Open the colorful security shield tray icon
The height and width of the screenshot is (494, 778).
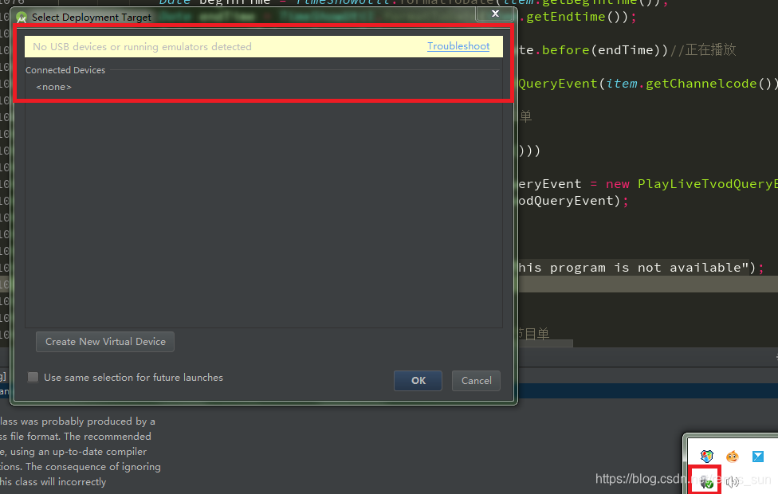706,456
